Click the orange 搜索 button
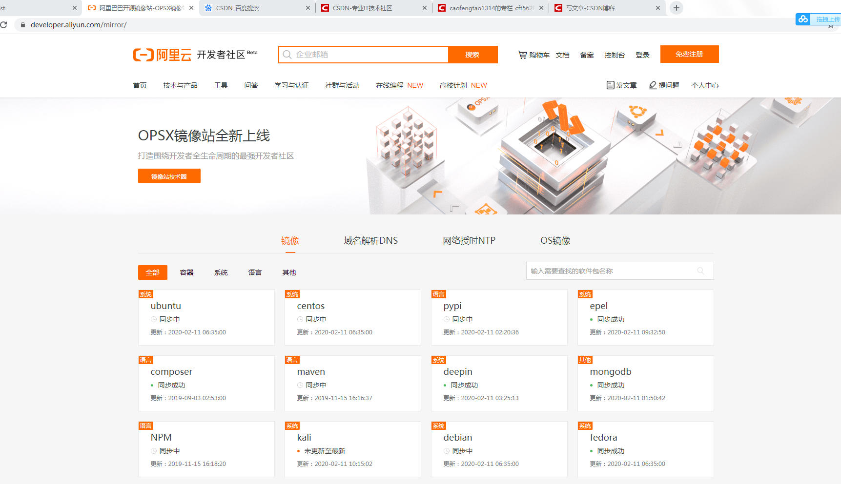Viewport: 841px width, 484px height. pyautogui.click(x=472, y=55)
